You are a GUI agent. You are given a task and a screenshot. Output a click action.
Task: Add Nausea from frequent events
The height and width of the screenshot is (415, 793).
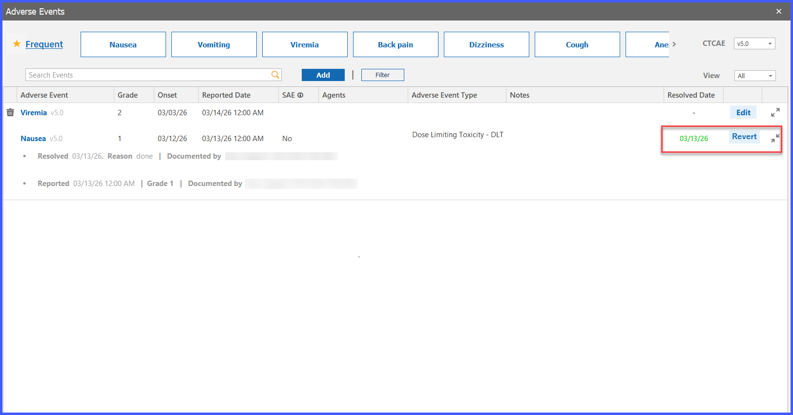[123, 44]
